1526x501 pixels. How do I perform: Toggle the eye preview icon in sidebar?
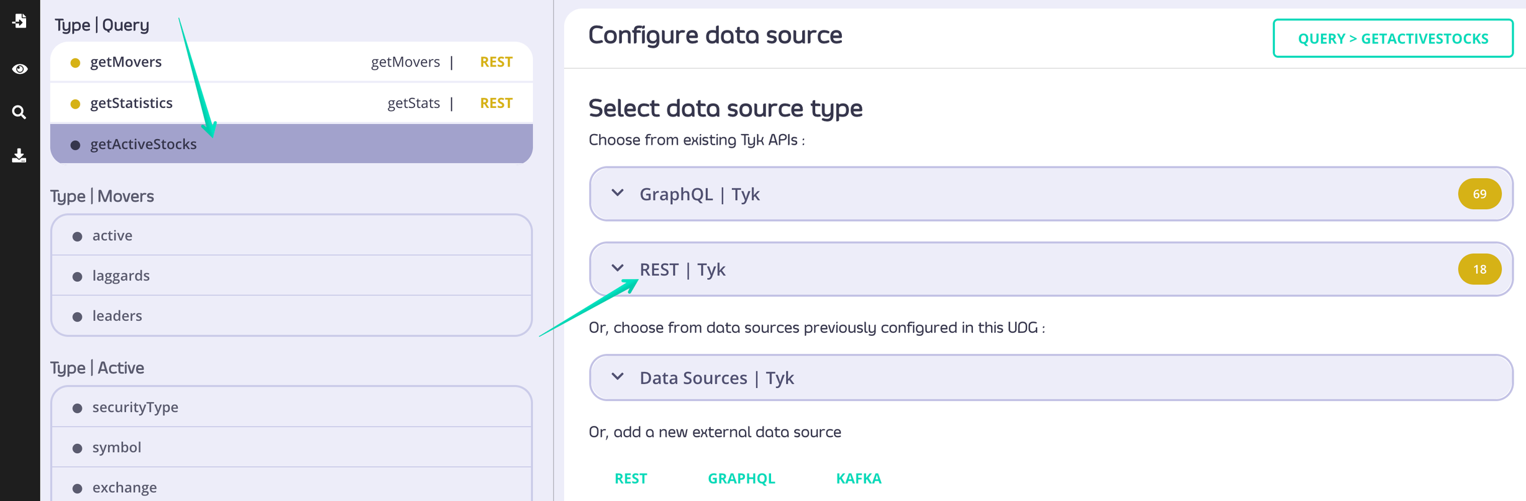(19, 69)
